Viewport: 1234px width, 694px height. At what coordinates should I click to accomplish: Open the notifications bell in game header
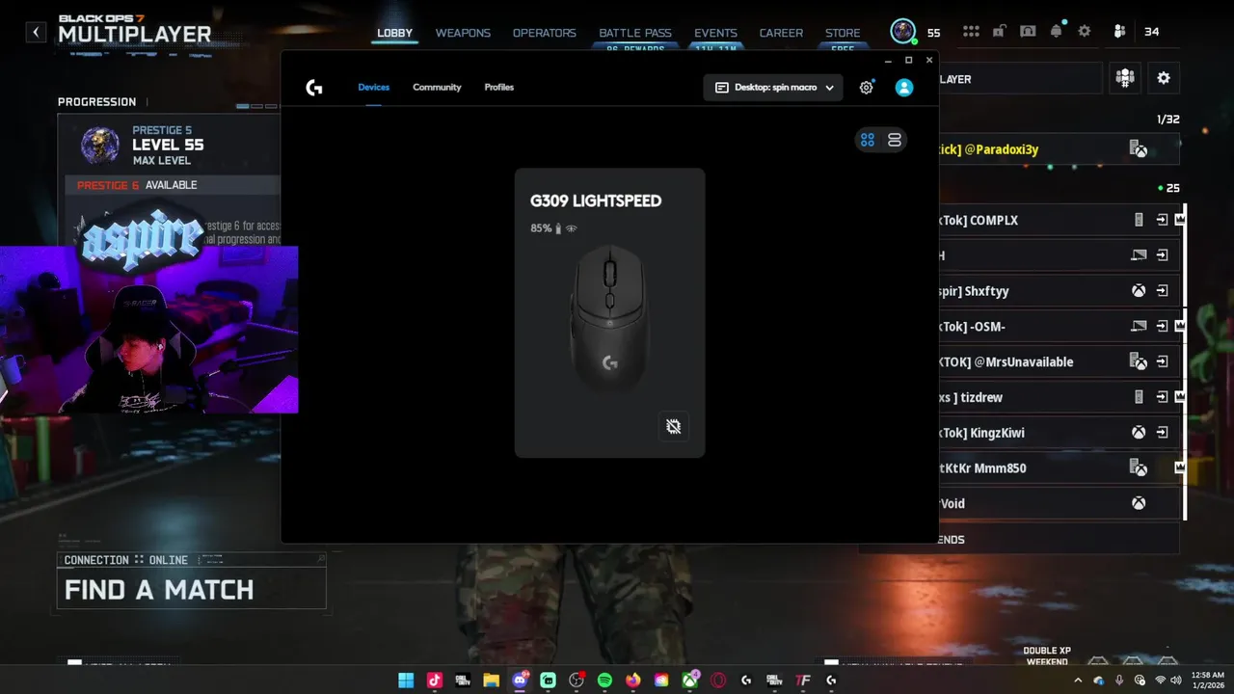tap(1057, 32)
